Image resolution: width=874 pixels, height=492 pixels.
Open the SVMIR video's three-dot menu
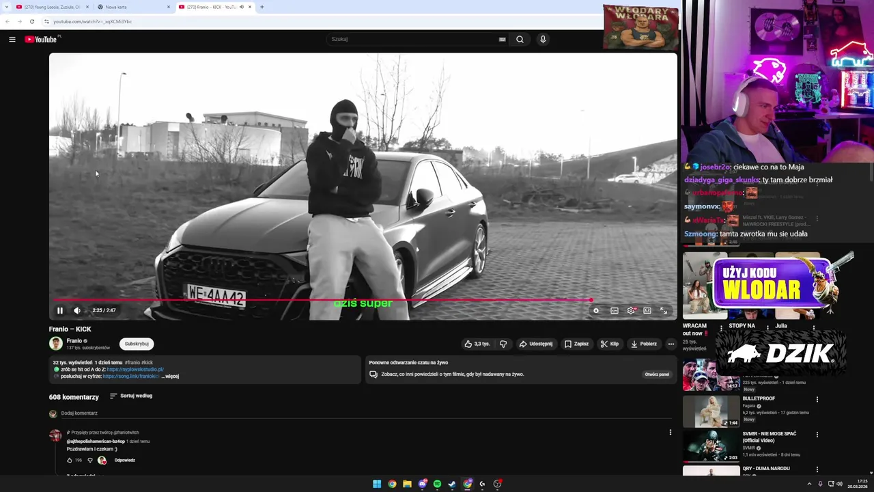pos(817,435)
